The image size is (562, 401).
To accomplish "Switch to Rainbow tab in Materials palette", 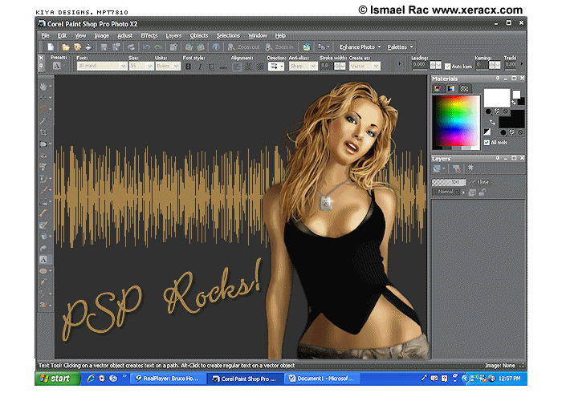I will click(451, 88).
